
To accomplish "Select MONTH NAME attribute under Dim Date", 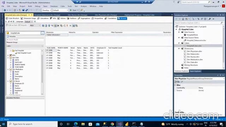I will (x=20, y=65).
